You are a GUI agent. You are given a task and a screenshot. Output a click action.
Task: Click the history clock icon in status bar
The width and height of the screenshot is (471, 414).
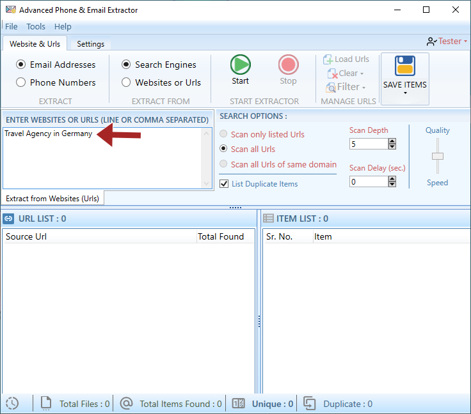12,403
